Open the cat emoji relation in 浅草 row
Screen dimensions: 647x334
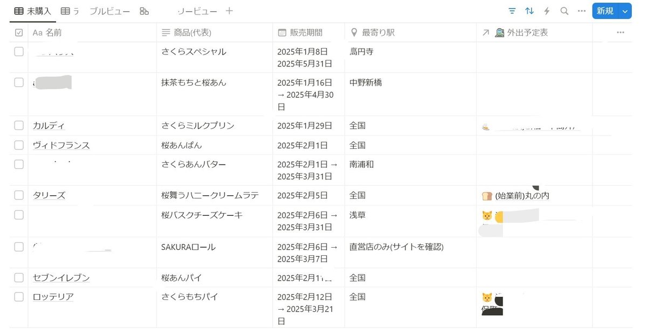487,216
